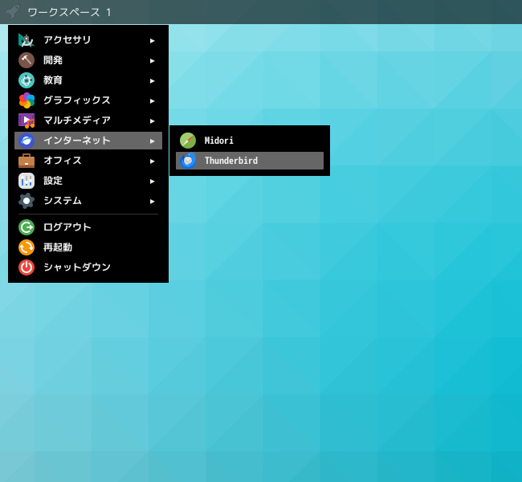Click the 設定 sliders icon
The width and height of the screenshot is (522, 482).
(27, 181)
